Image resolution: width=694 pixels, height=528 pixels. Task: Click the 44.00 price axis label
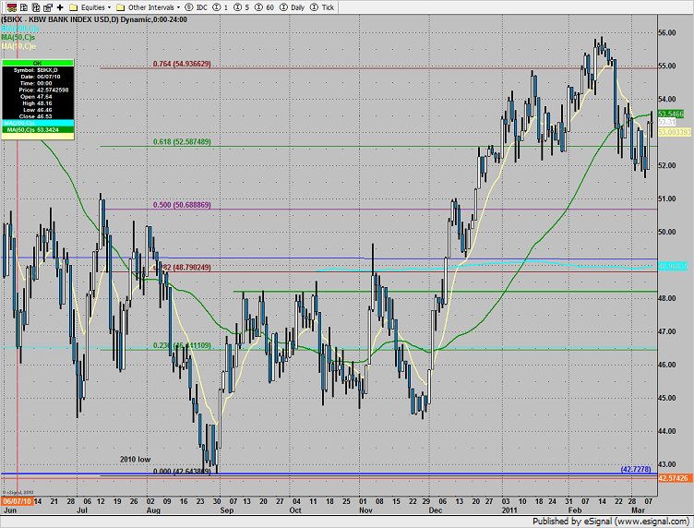click(x=667, y=431)
